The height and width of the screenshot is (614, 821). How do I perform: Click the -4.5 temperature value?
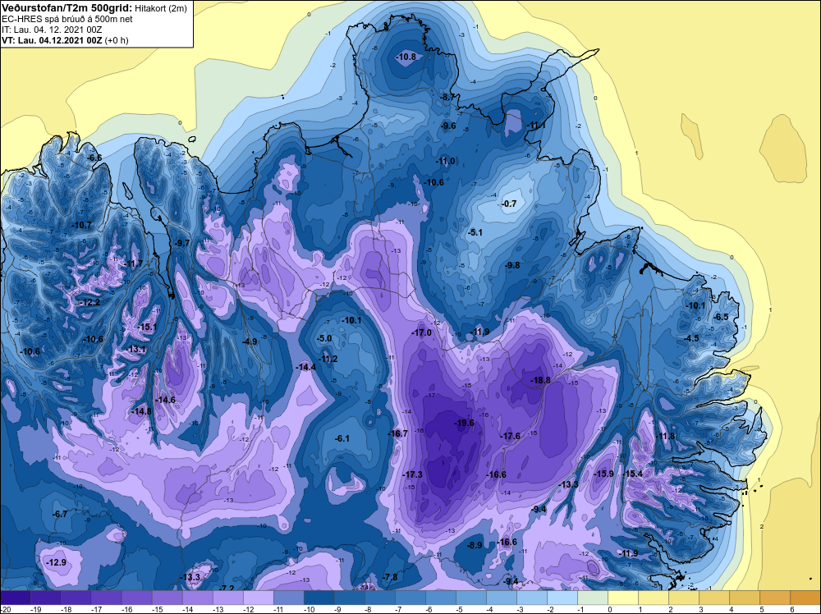(691, 338)
